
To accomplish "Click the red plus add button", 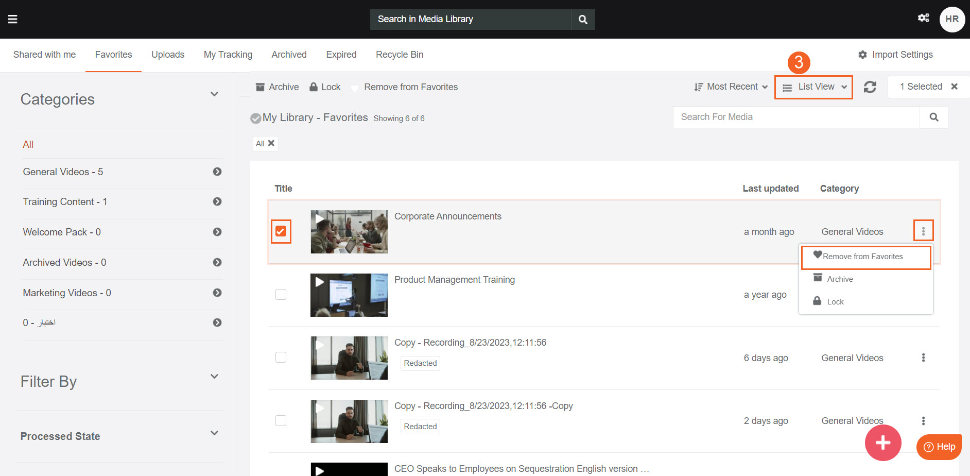I will click(x=882, y=443).
